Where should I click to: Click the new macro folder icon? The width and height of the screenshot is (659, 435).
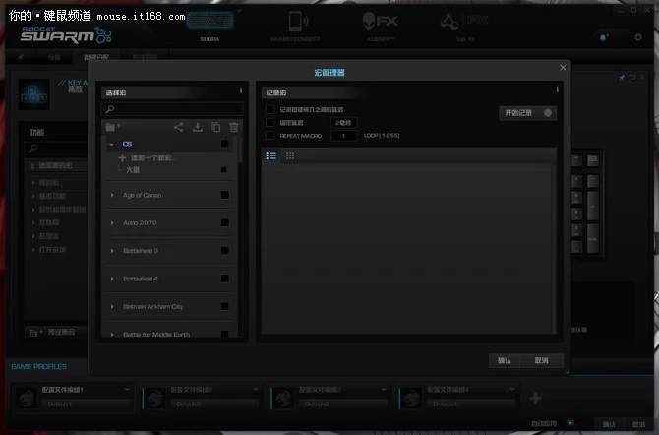coord(112,127)
